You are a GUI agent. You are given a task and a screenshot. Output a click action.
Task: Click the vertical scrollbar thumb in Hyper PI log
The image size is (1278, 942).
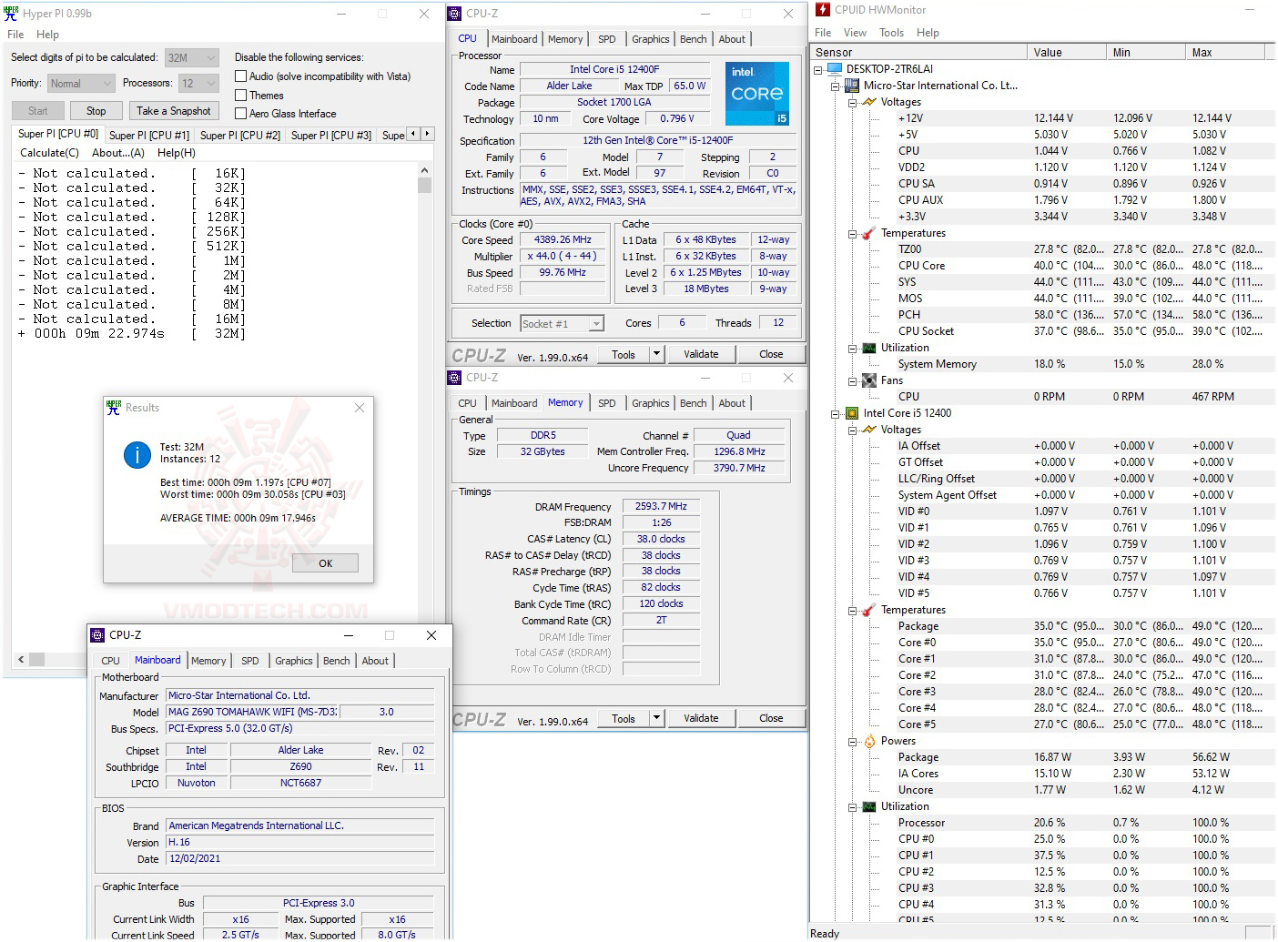click(x=424, y=185)
